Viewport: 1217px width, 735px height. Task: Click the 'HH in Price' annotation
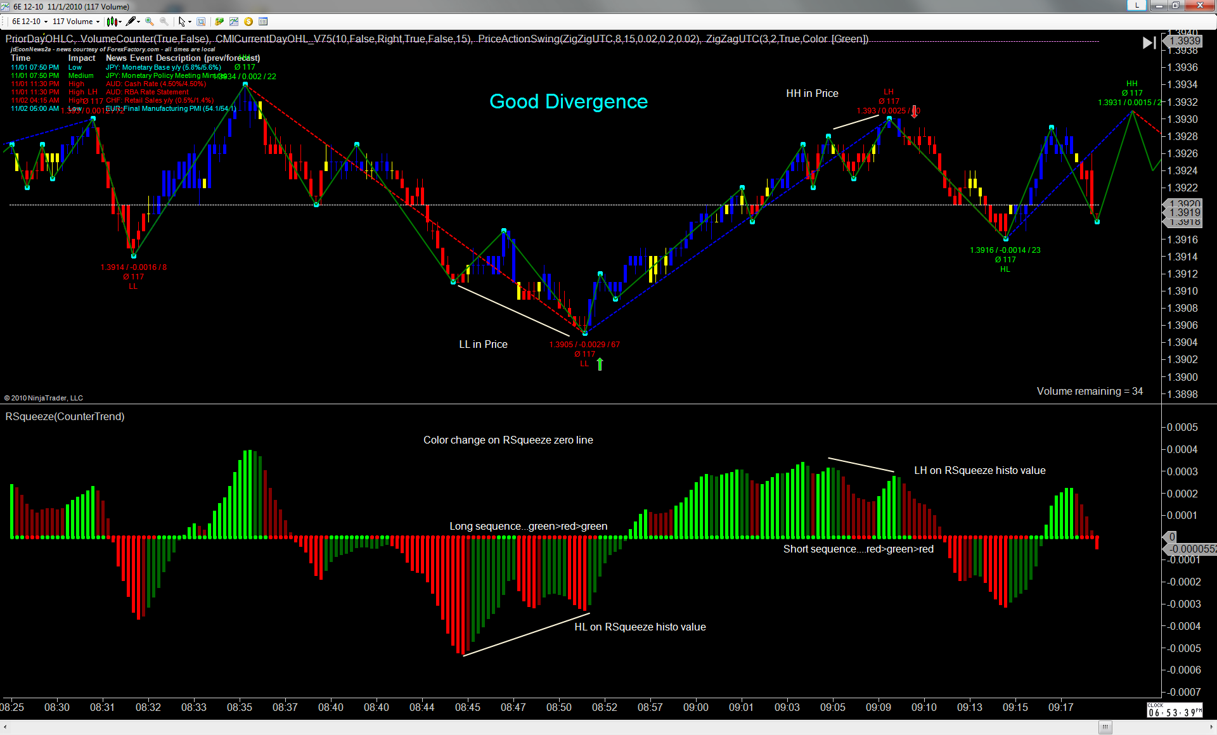[812, 94]
